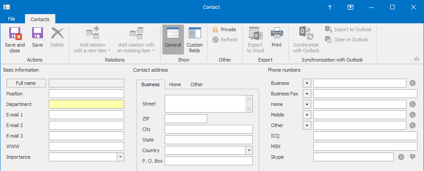This screenshot has height=171, width=424.
Task: Click the Skype call icon
Action: 401,157
